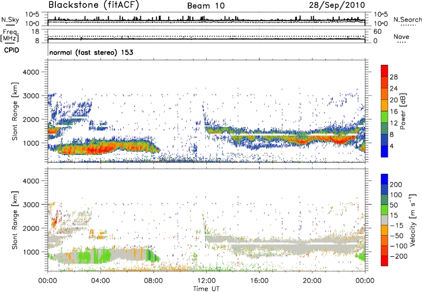Click the velocity color bar label '-200'

click(398, 256)
